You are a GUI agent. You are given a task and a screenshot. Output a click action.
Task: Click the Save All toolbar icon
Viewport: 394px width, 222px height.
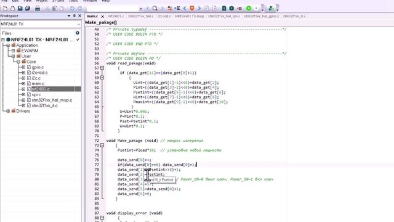pos(27,8)
